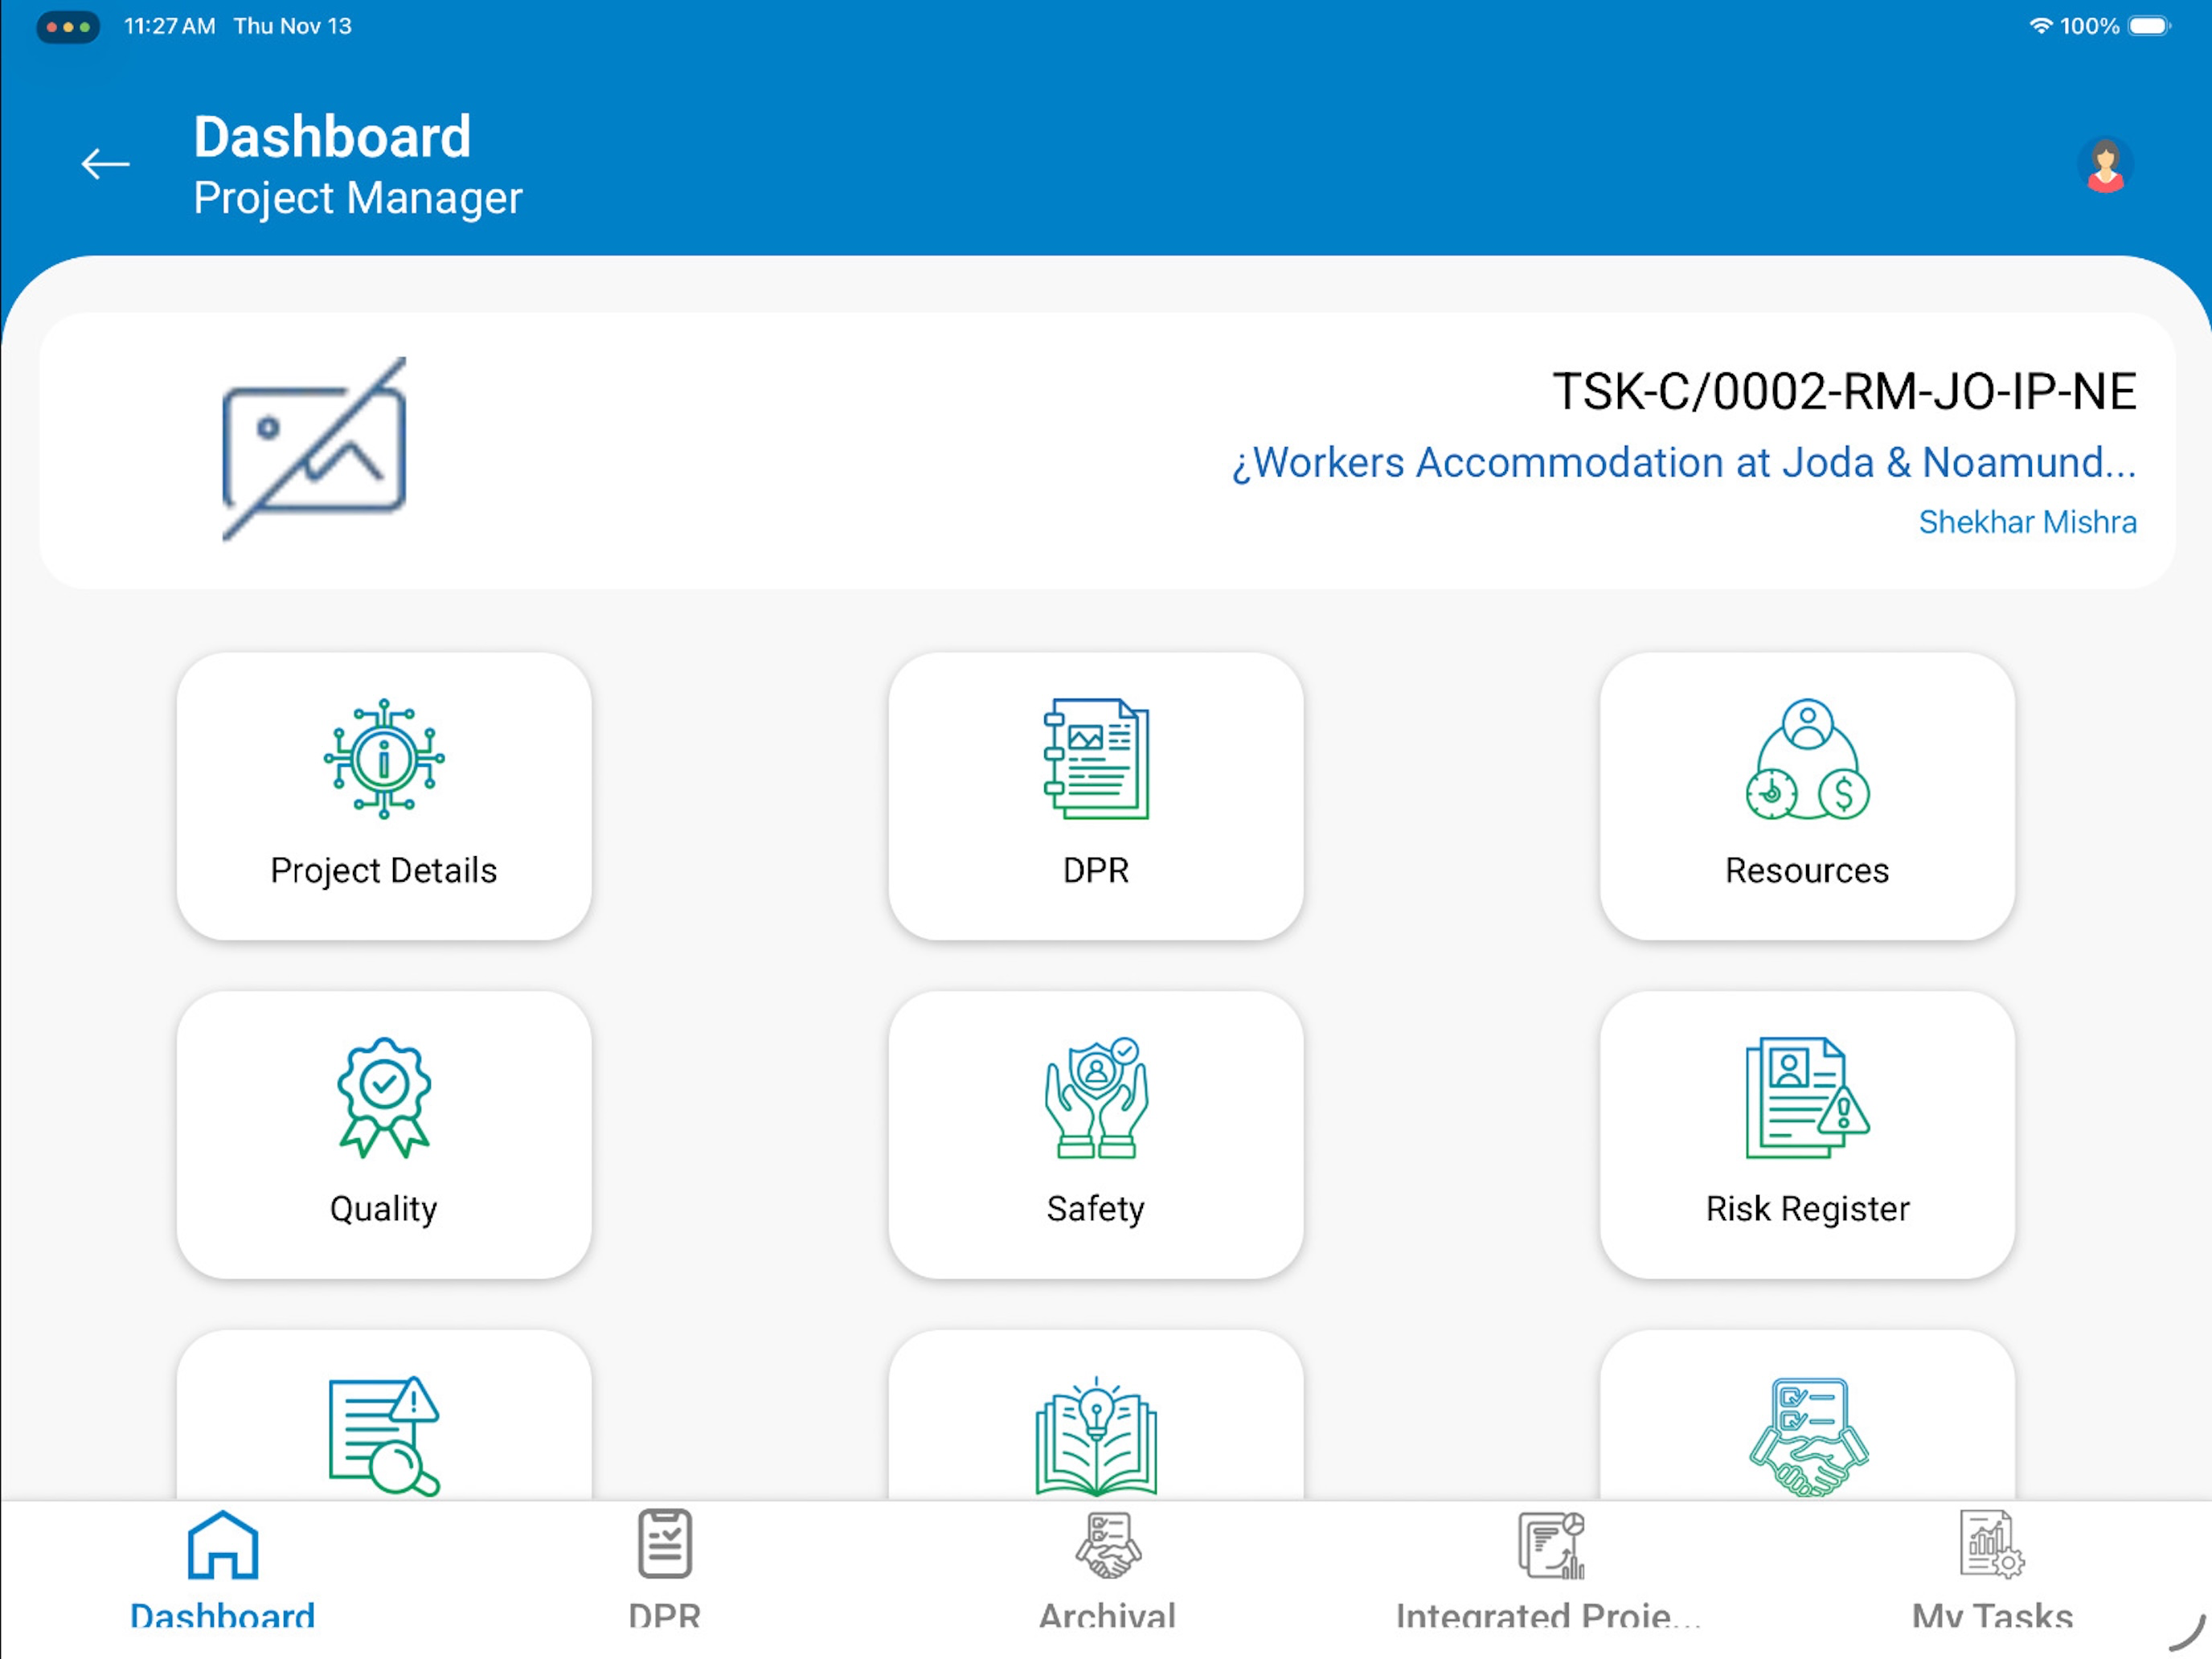2212x1659 pixels.
Task: Open the user profile avatar
Action: pyautogui.click(x=2105, y=165)
